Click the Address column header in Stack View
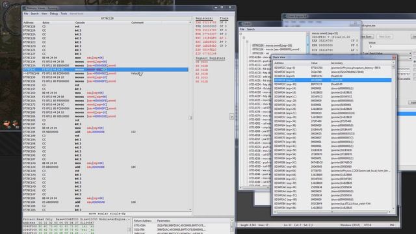This screenshot has height=234, width=416. [x=279, y=63]
